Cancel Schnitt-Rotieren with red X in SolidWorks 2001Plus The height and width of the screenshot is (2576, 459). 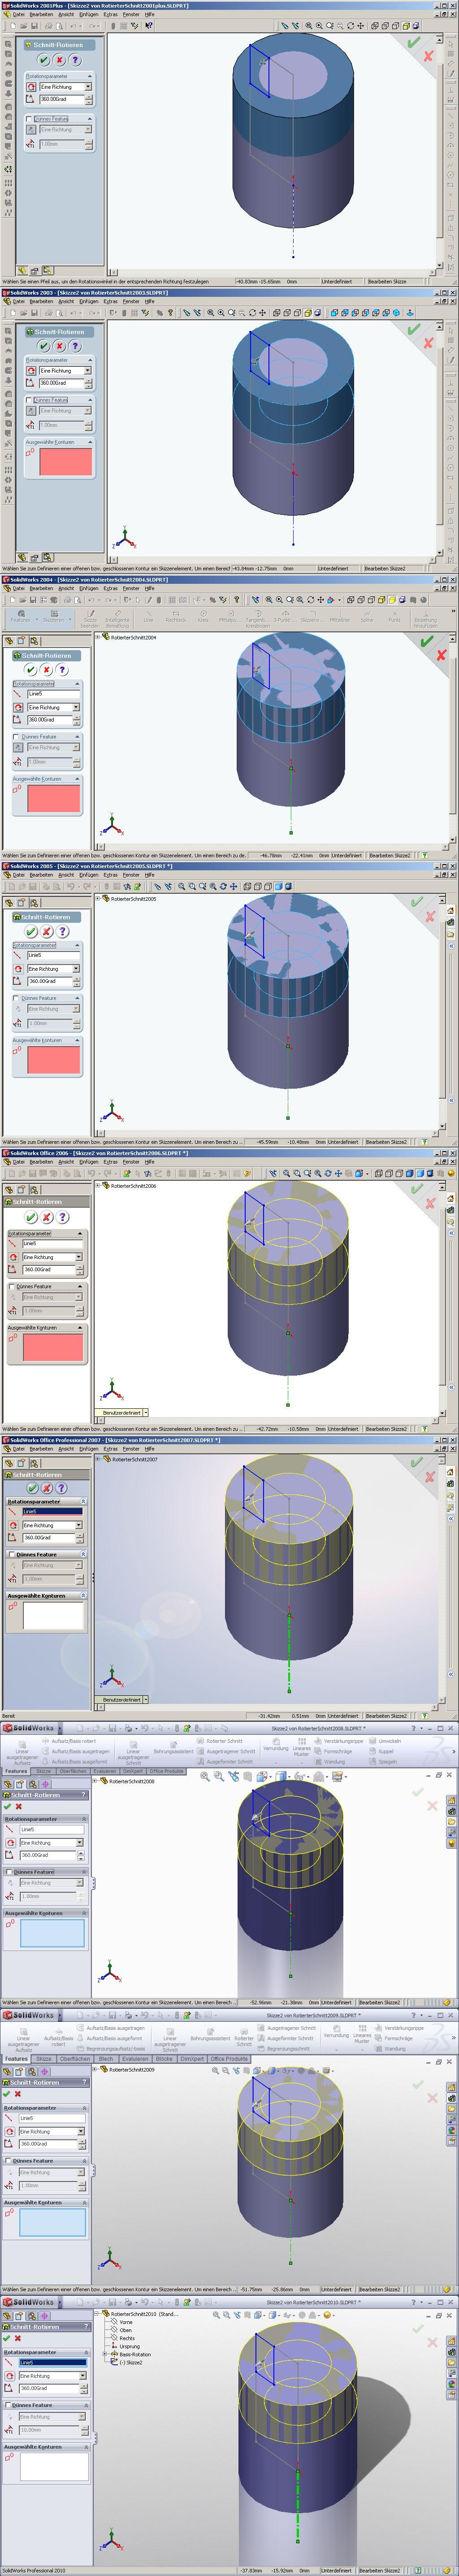coord(59,60)
